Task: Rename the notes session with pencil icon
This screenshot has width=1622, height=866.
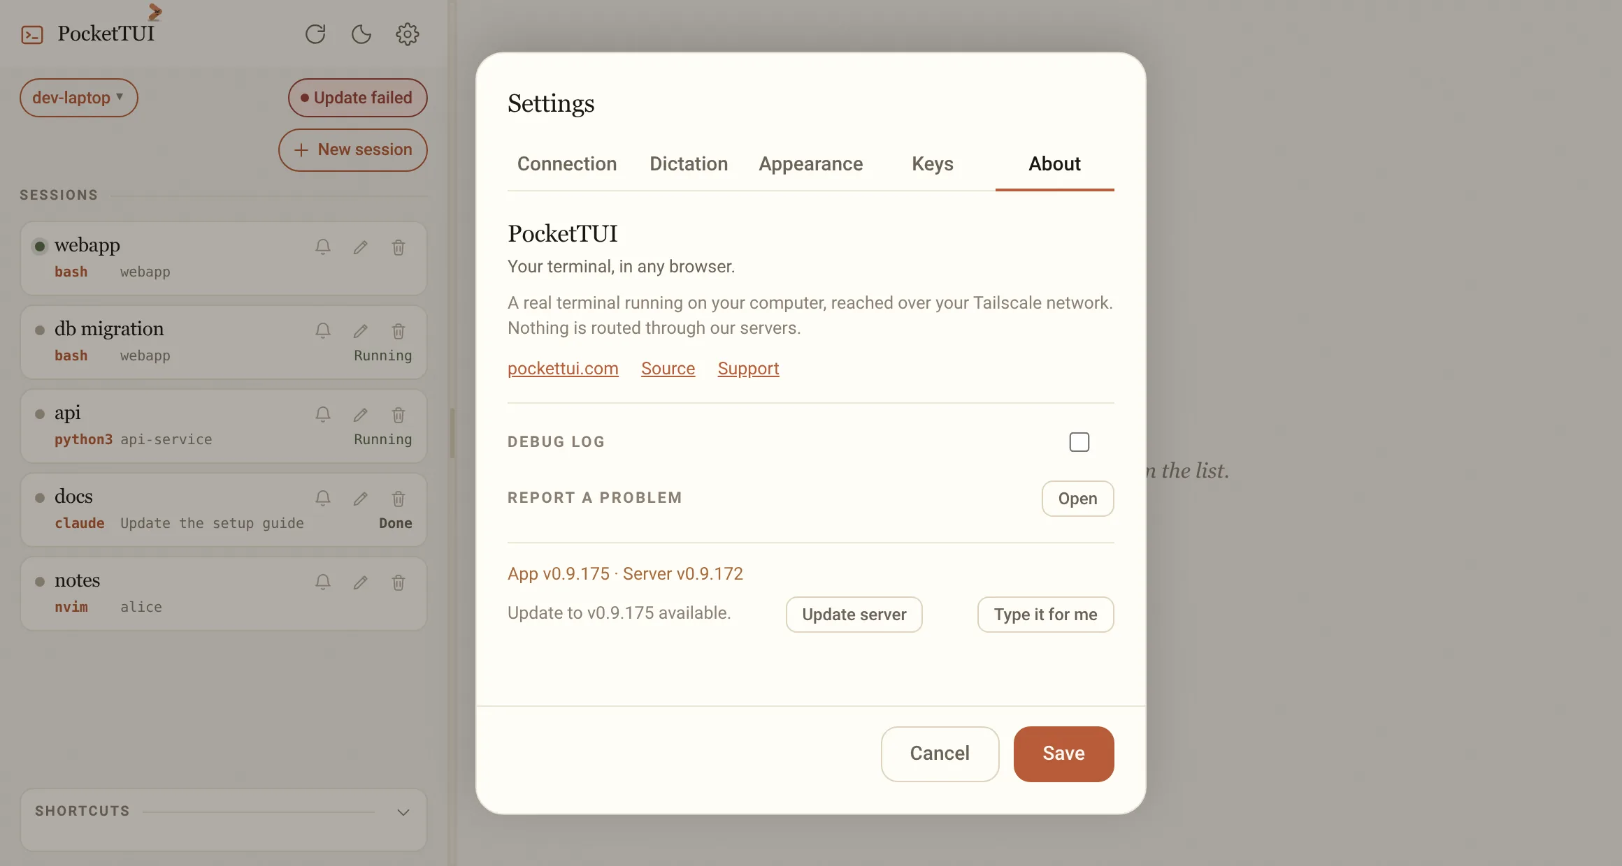Action: coord(361,582)
